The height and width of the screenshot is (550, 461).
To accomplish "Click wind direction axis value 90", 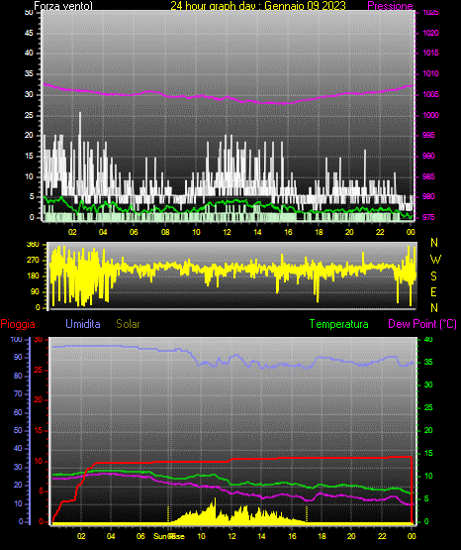I will coord(35,291).
